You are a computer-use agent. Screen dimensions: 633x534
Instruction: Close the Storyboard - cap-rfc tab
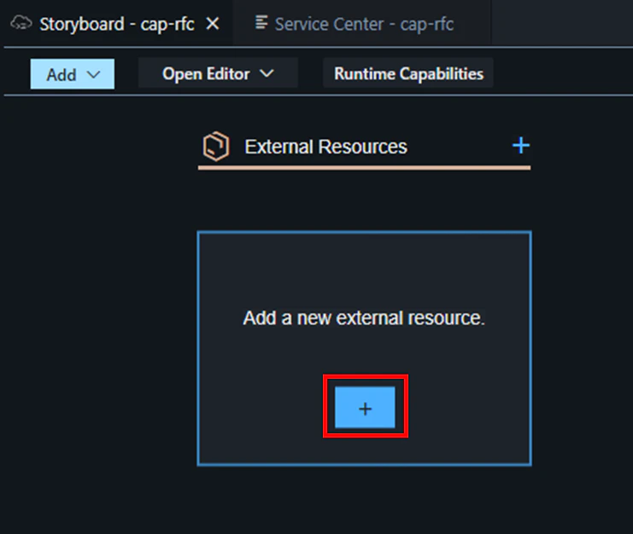tap(213, 23)
